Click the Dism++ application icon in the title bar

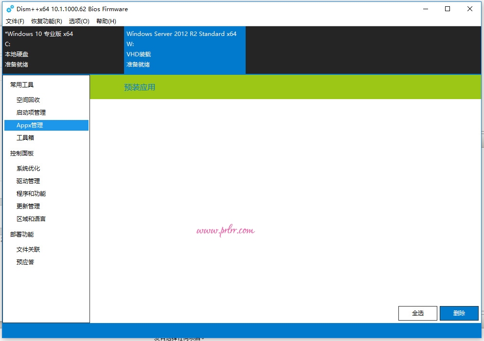click(x=7, y=9)
